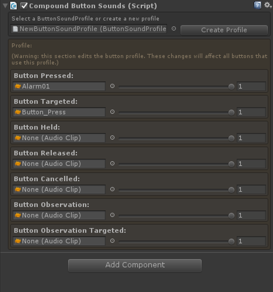Image resolution: width=273 pixels, height=292 pixels.
Task: Click the Button Pressed volume slider handle
Action: point(231,87)
